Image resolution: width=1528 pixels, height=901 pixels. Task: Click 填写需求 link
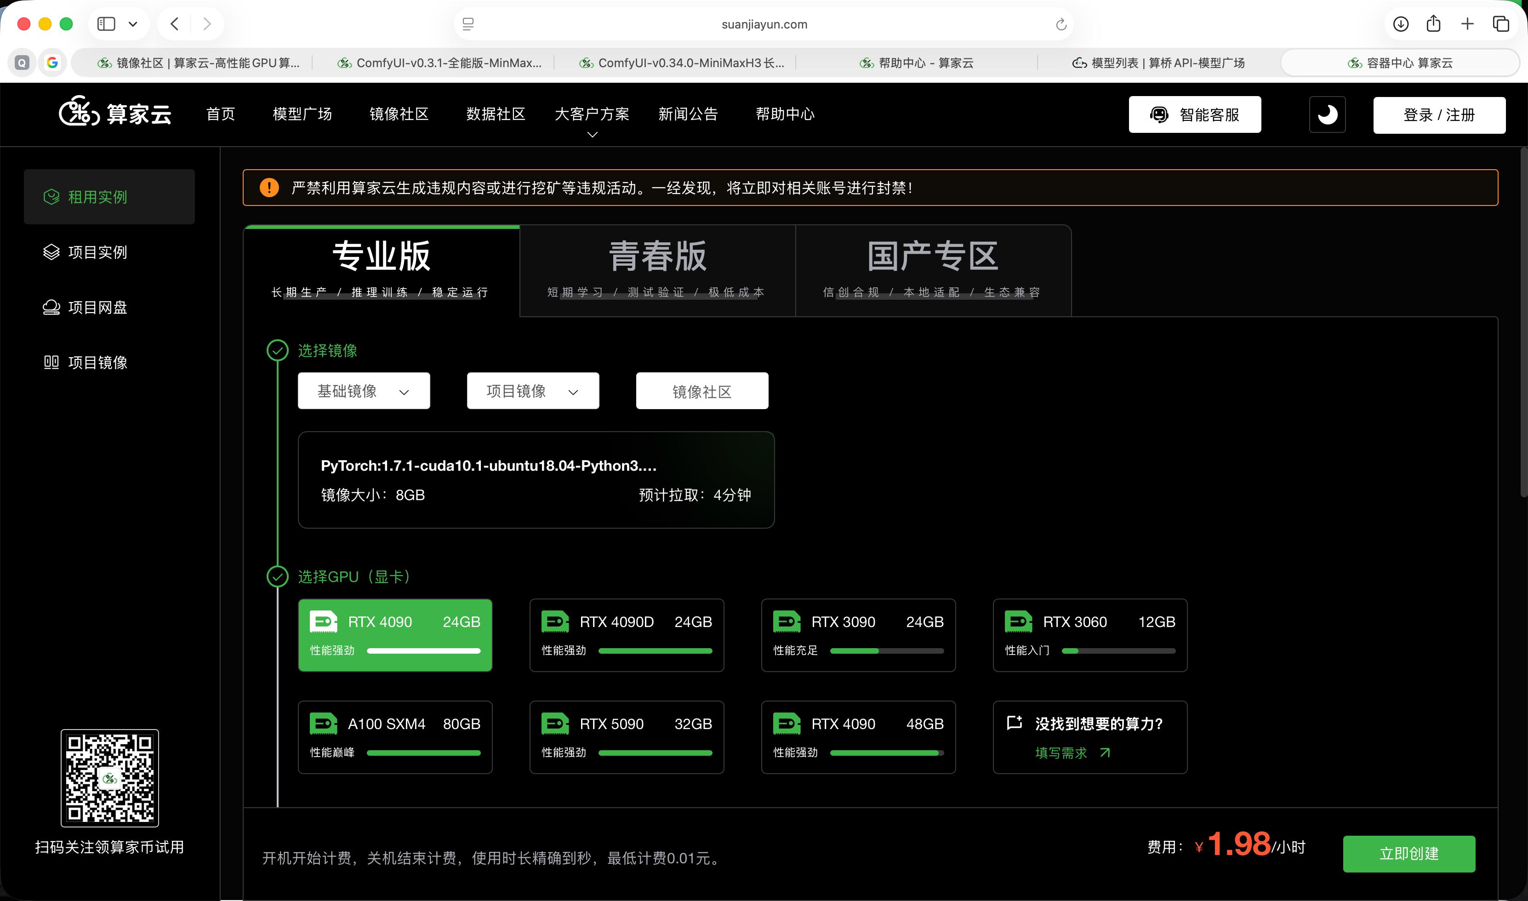[x=1072, y=753]
